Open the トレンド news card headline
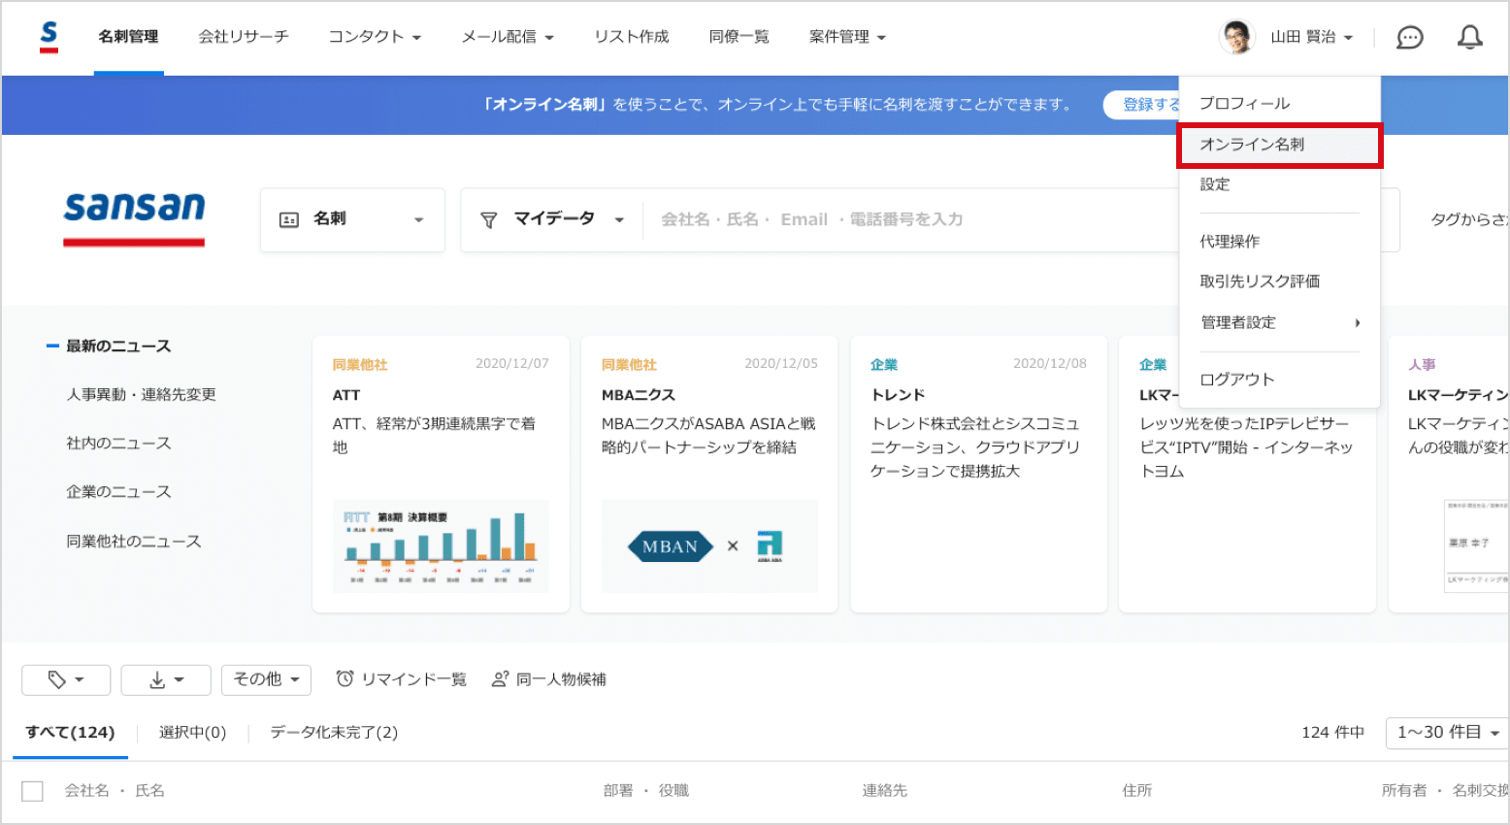This screenshot has height=825, width=1510. click(898, 395)
